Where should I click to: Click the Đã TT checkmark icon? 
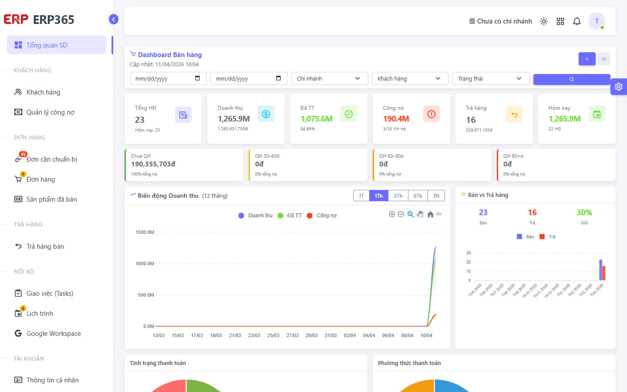pyautogui.click(x=349, y=114)
